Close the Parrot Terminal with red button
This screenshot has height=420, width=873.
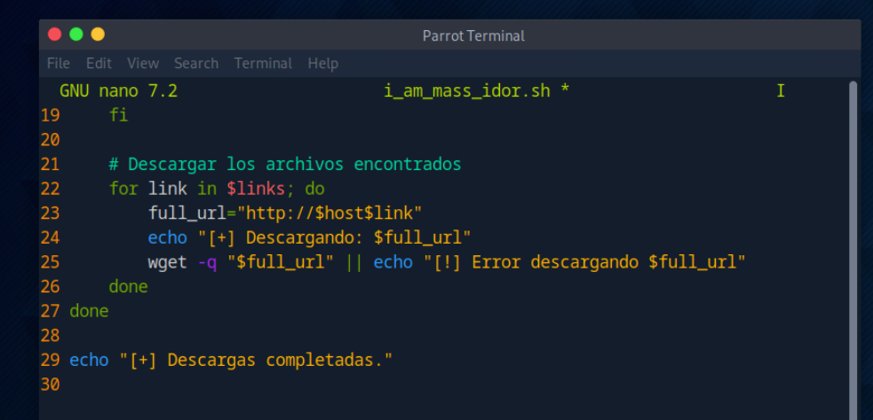tap(54, 35)
